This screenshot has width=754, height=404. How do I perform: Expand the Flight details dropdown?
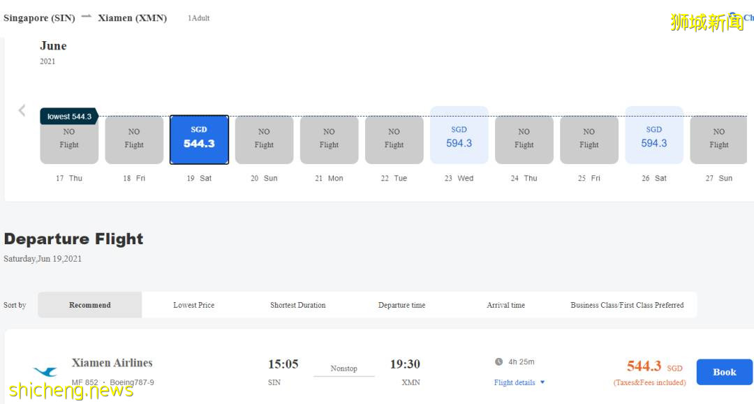(x=519, y=382)
